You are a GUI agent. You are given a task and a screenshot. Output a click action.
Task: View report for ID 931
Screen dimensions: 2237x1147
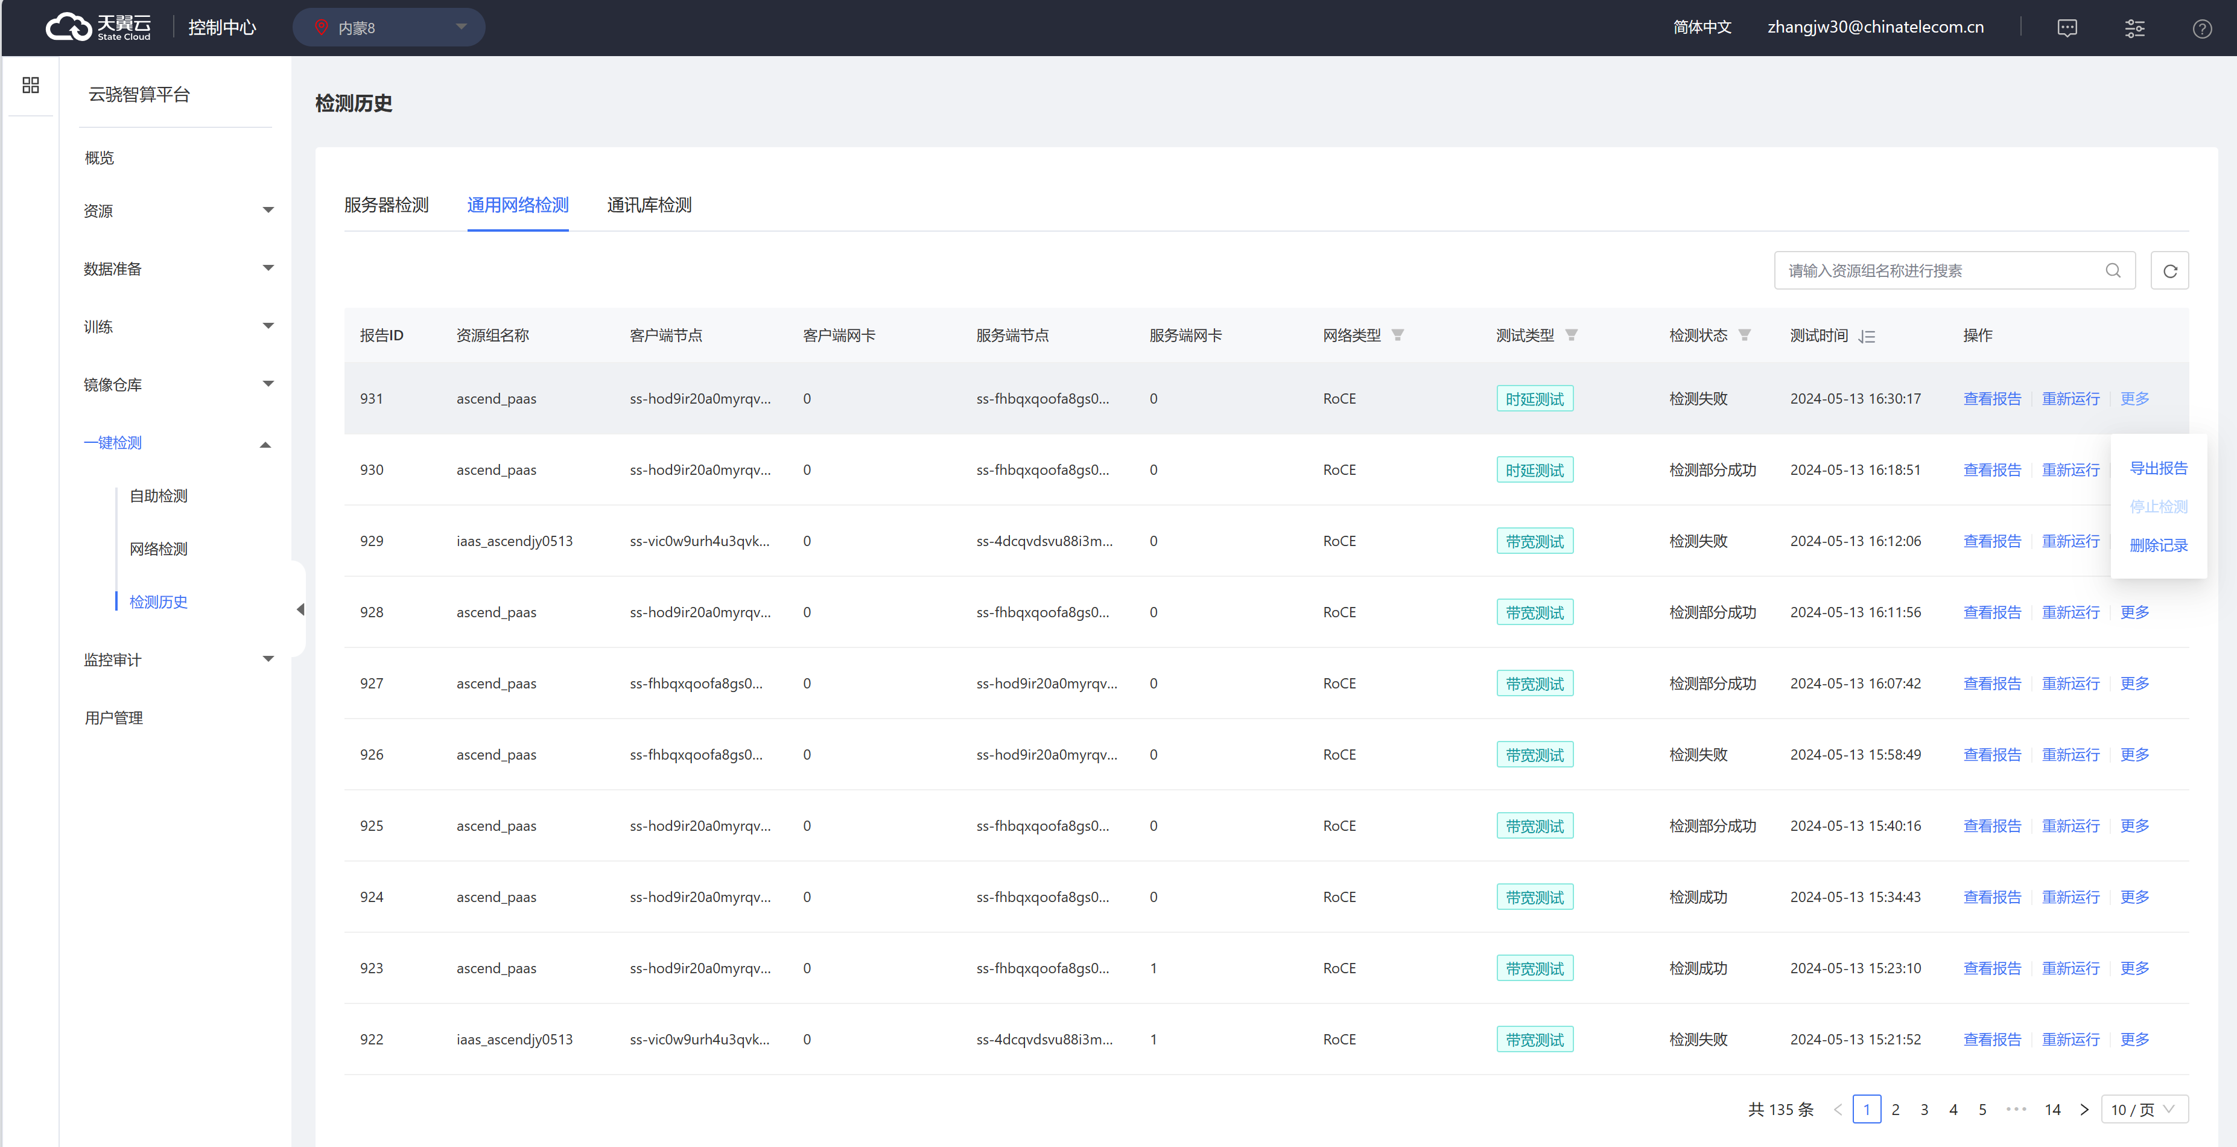point(1992,399)
